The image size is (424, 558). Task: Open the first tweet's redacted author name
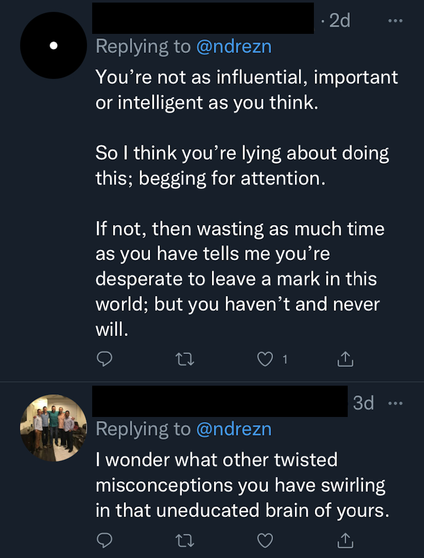(x=203, y=18)
